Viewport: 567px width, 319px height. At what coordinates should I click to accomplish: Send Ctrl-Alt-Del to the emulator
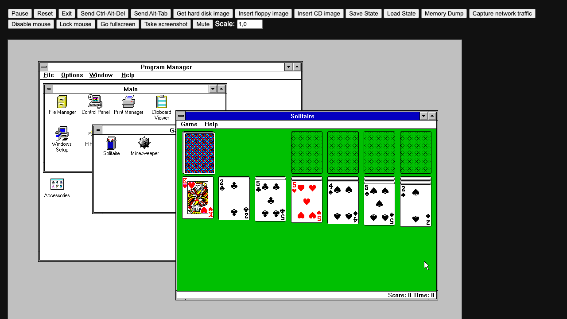pos(103,14)
